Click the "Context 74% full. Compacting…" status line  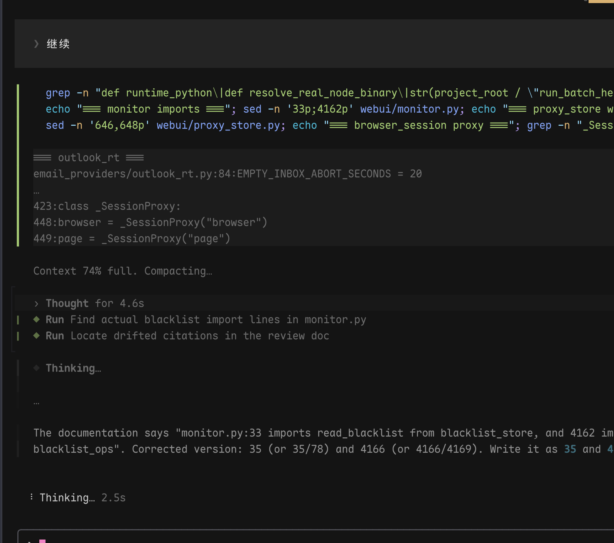pyautogui.click(x=123, y=271)
